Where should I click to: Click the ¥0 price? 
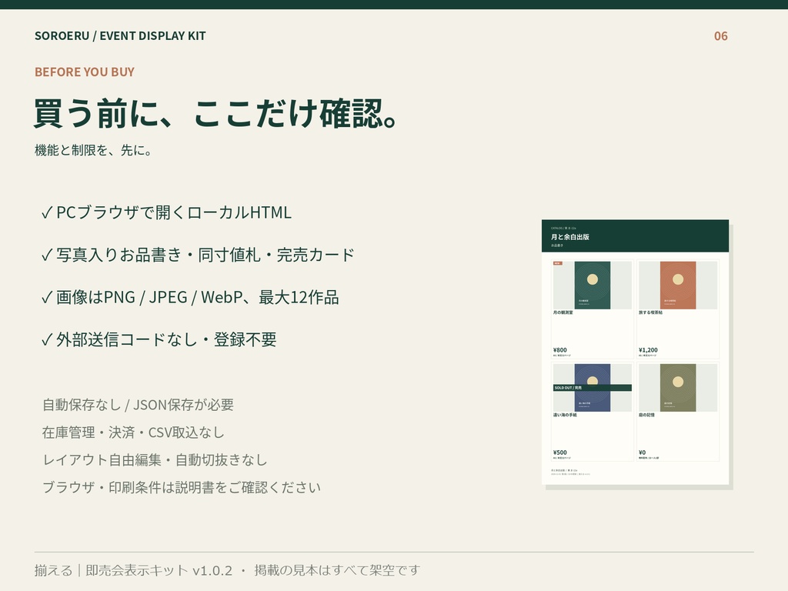(643, 452)
